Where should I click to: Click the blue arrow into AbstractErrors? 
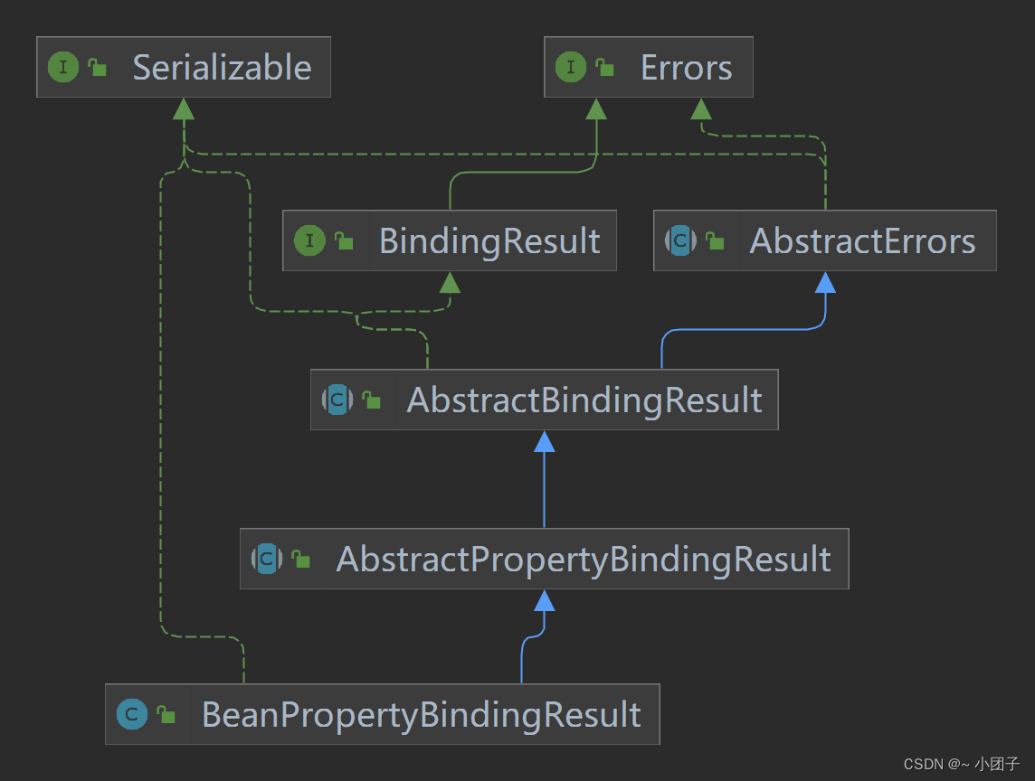click(x=825, y=282)
